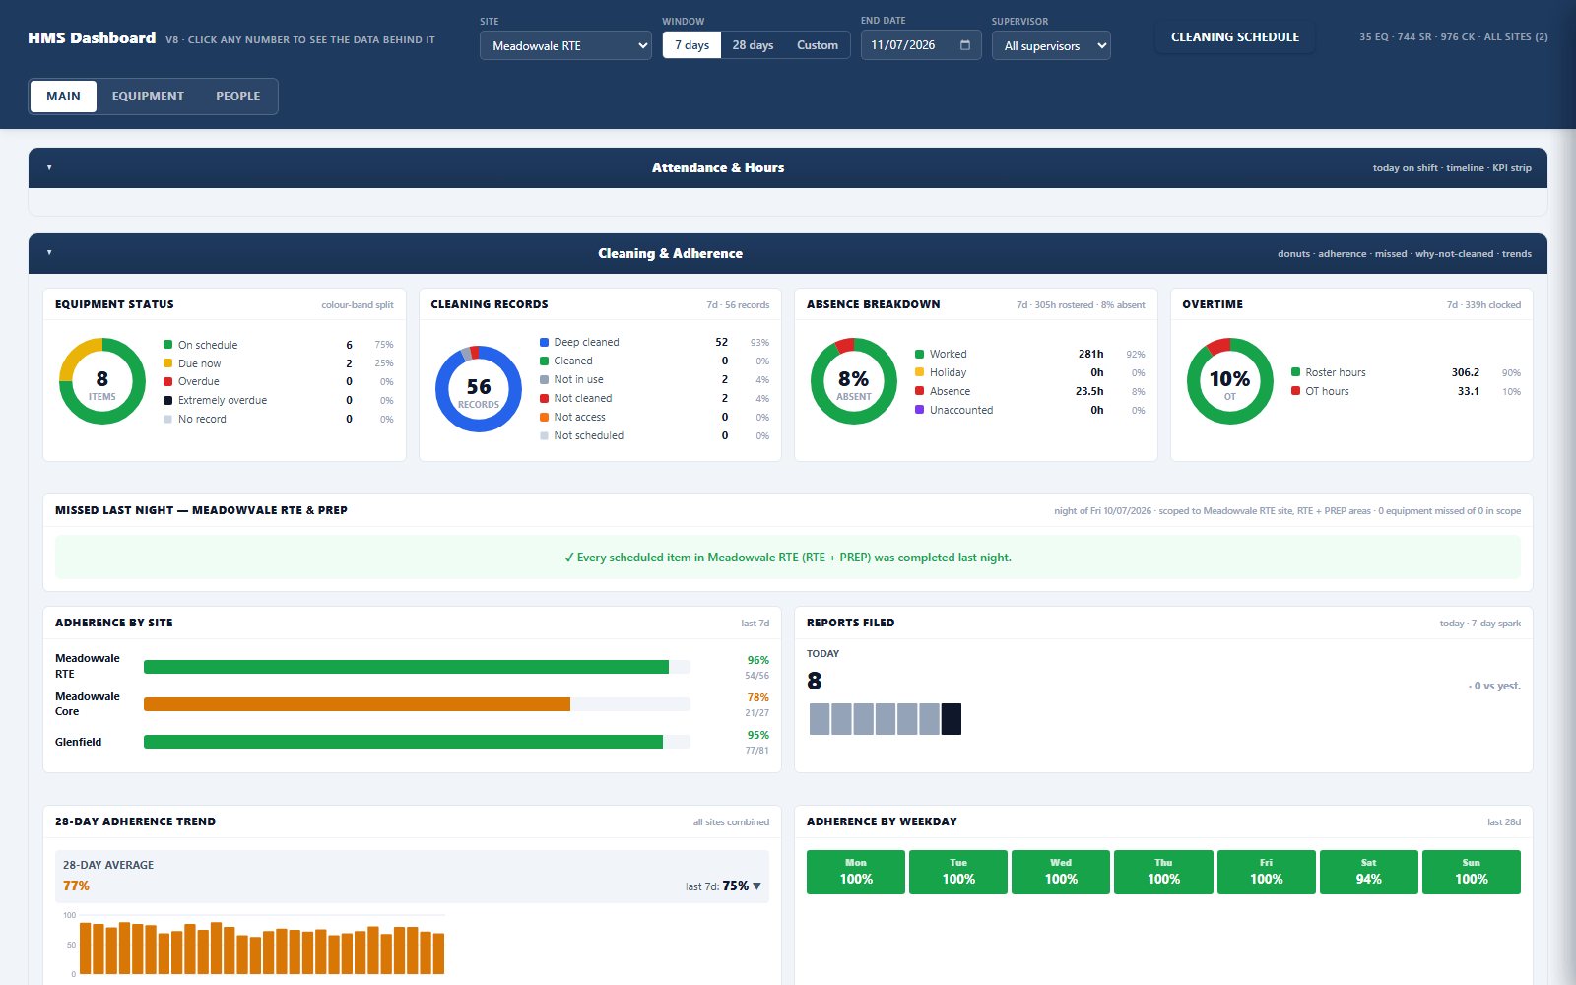Click the Fri 100% weekday tile

(x=1267, y=872)
